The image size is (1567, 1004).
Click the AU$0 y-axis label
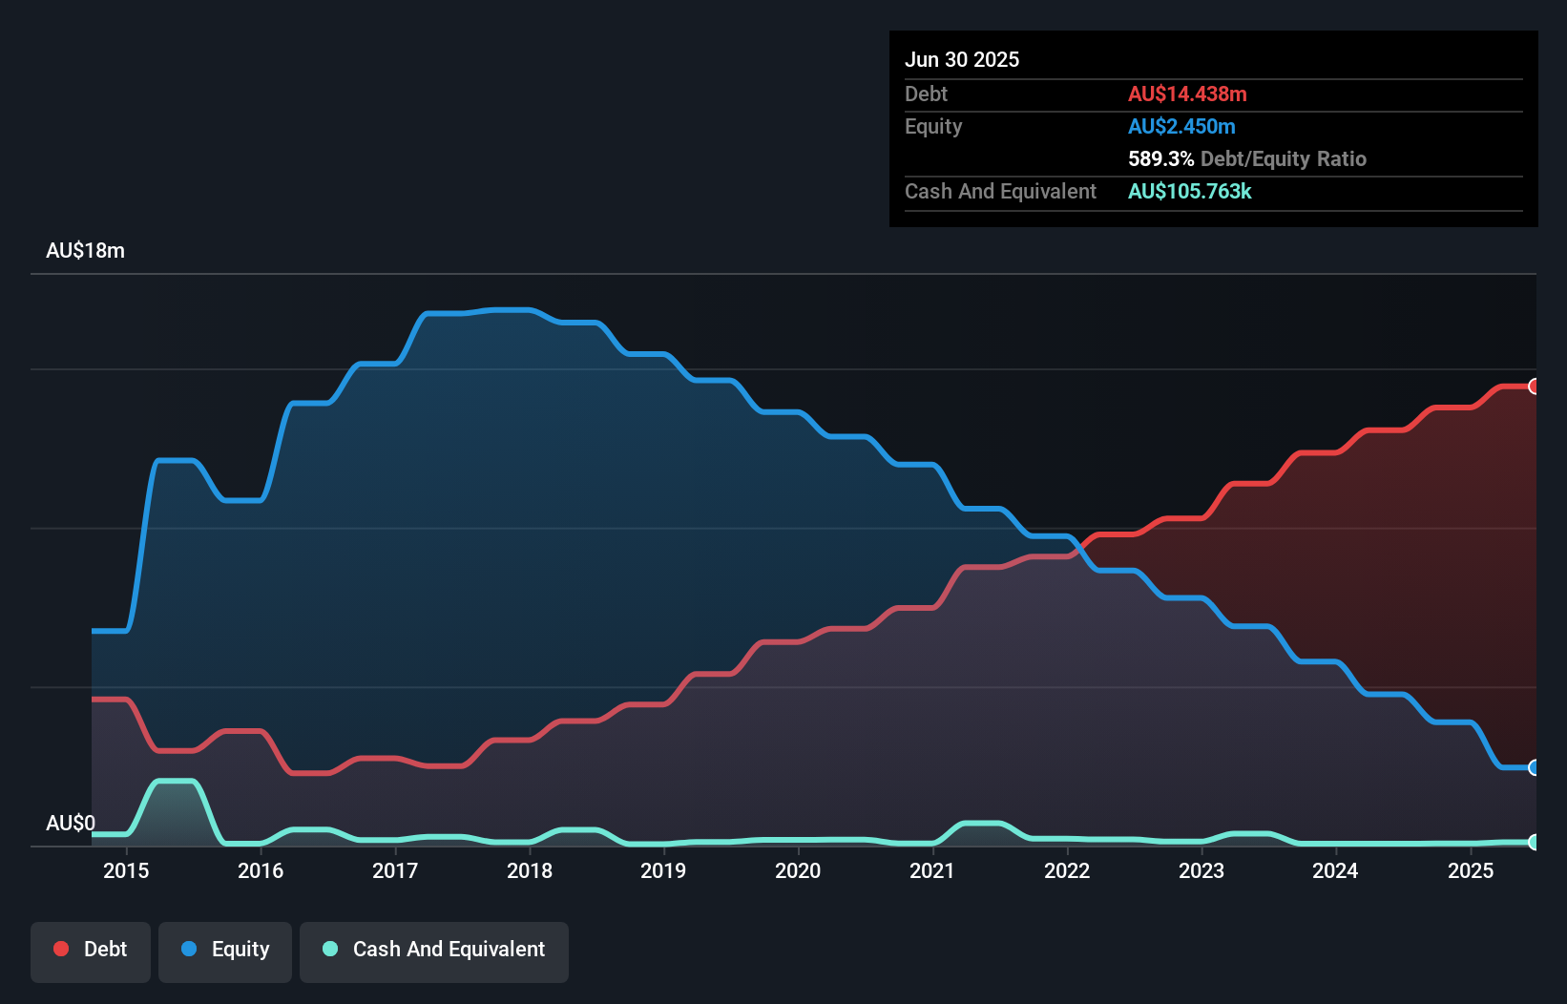point(71,823)
